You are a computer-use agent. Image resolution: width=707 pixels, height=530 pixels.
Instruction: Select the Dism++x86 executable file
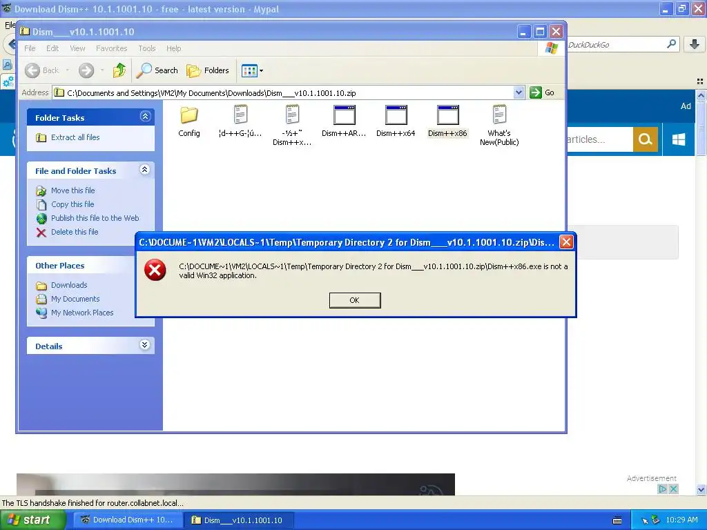point(447,121)
